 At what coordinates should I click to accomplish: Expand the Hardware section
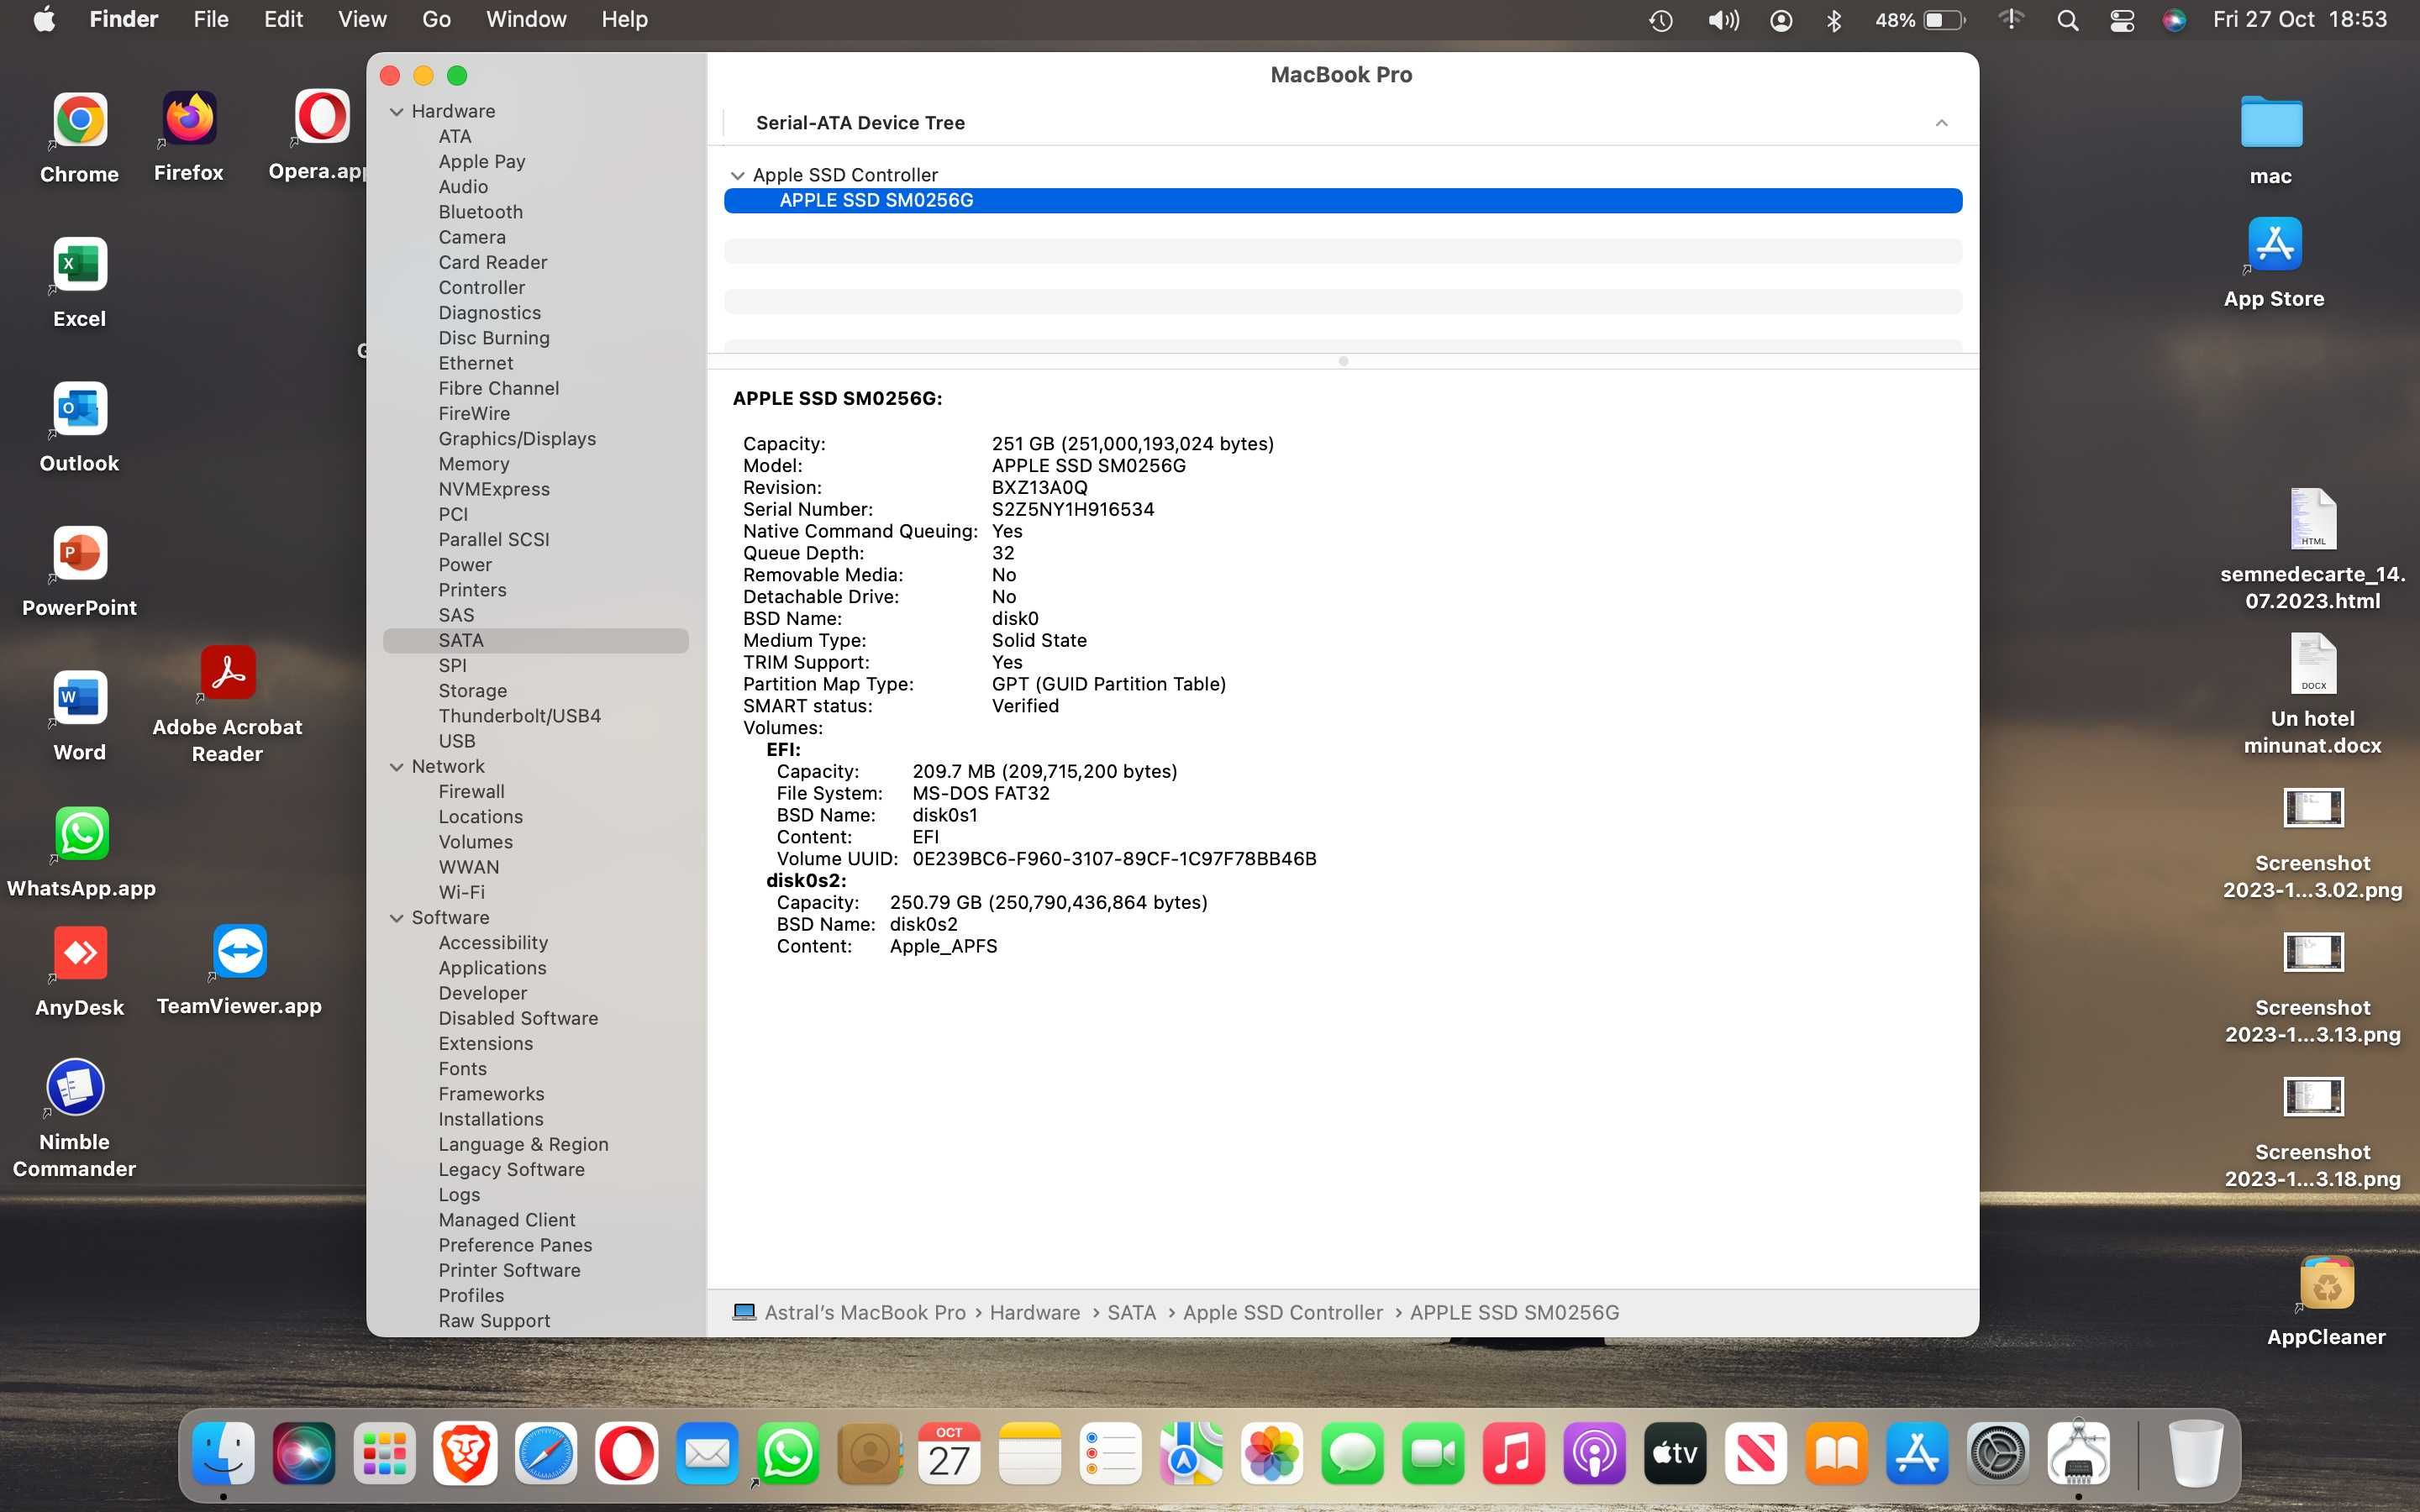(399, 112)
